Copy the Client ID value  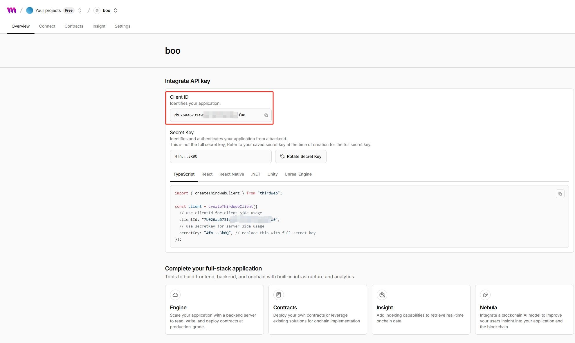click(266, 115)
